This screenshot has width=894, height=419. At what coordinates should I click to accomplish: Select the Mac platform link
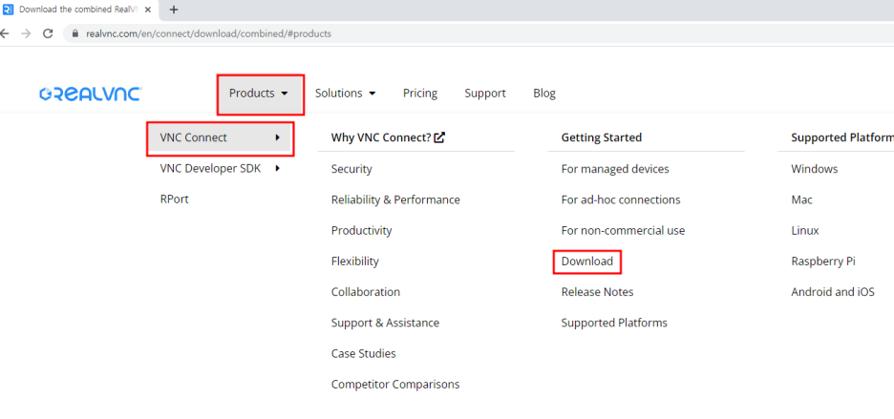coord(801,199)
